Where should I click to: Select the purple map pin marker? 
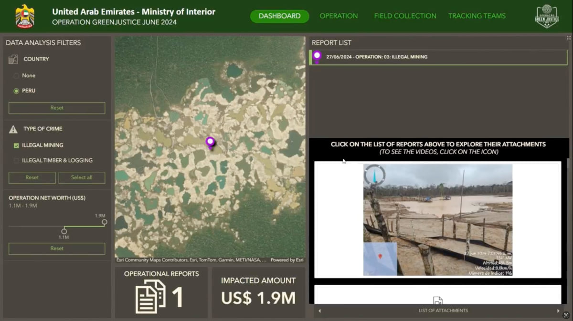[x=210, y=142]
